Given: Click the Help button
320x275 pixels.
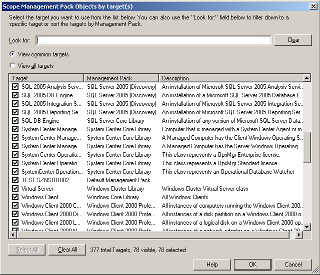Looking at the screenshot, I should 212,265.
